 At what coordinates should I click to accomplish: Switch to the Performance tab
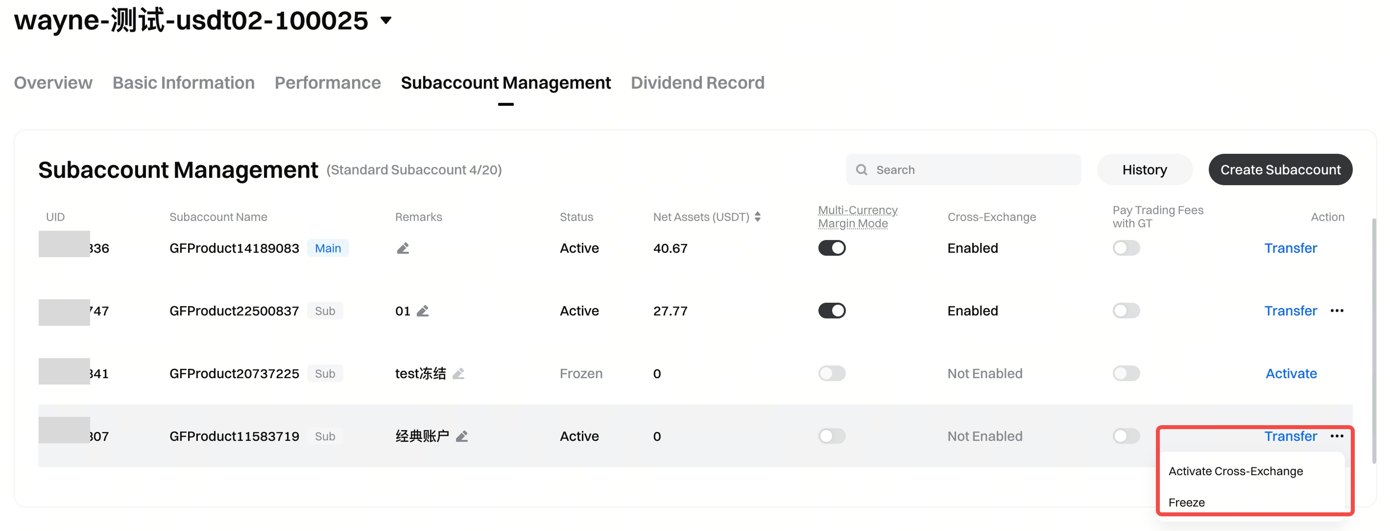pyautogui.click(x=328, y=83)
